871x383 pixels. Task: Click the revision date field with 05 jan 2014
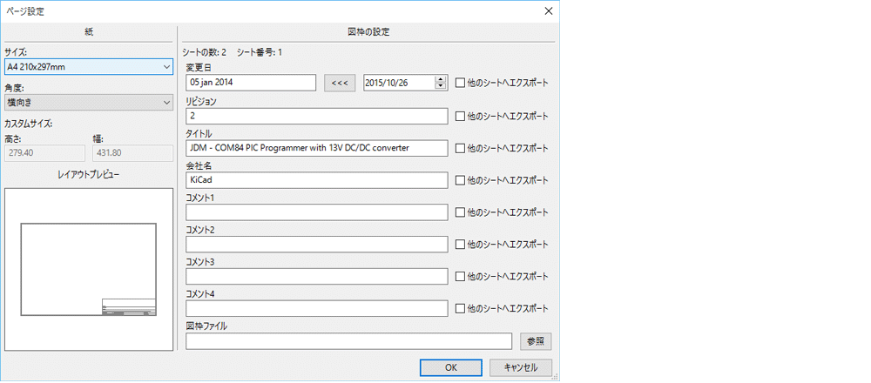point(251,83)
